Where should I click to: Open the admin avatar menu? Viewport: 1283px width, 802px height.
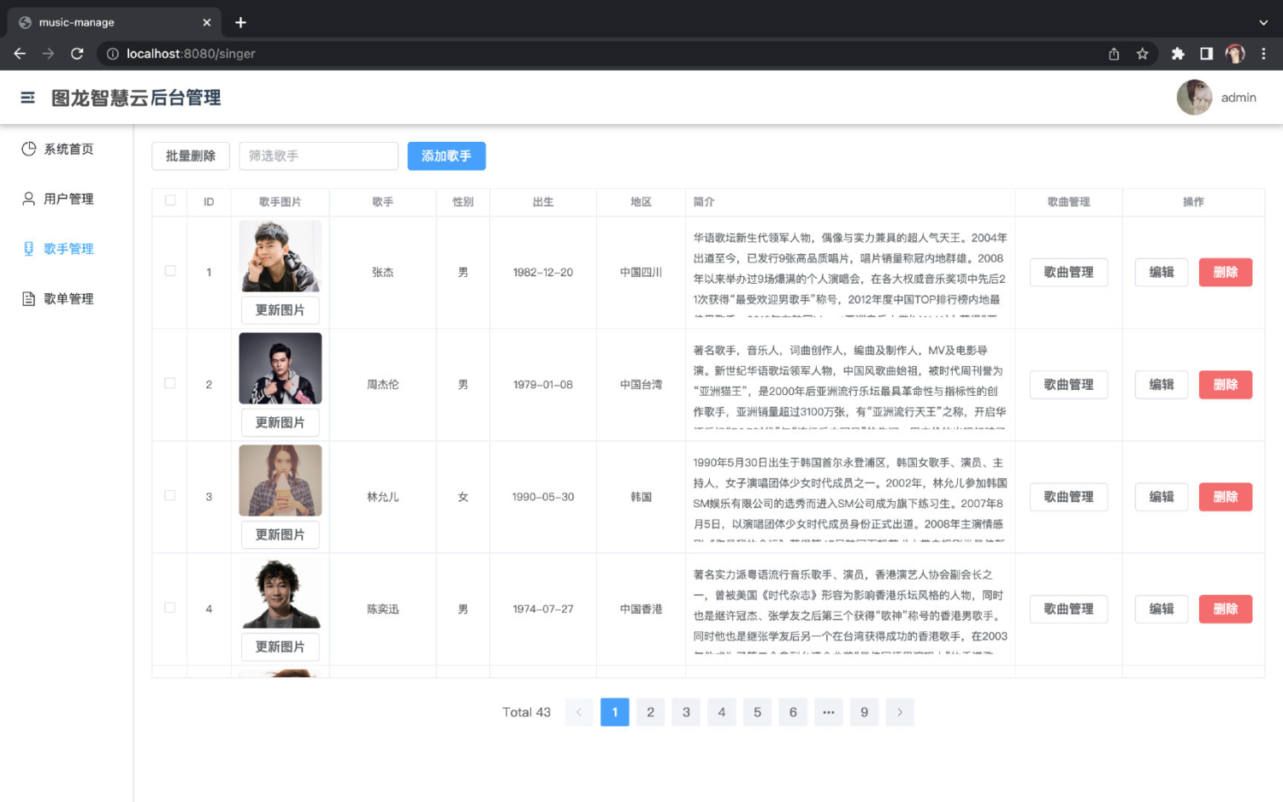tap(1194, 97)
